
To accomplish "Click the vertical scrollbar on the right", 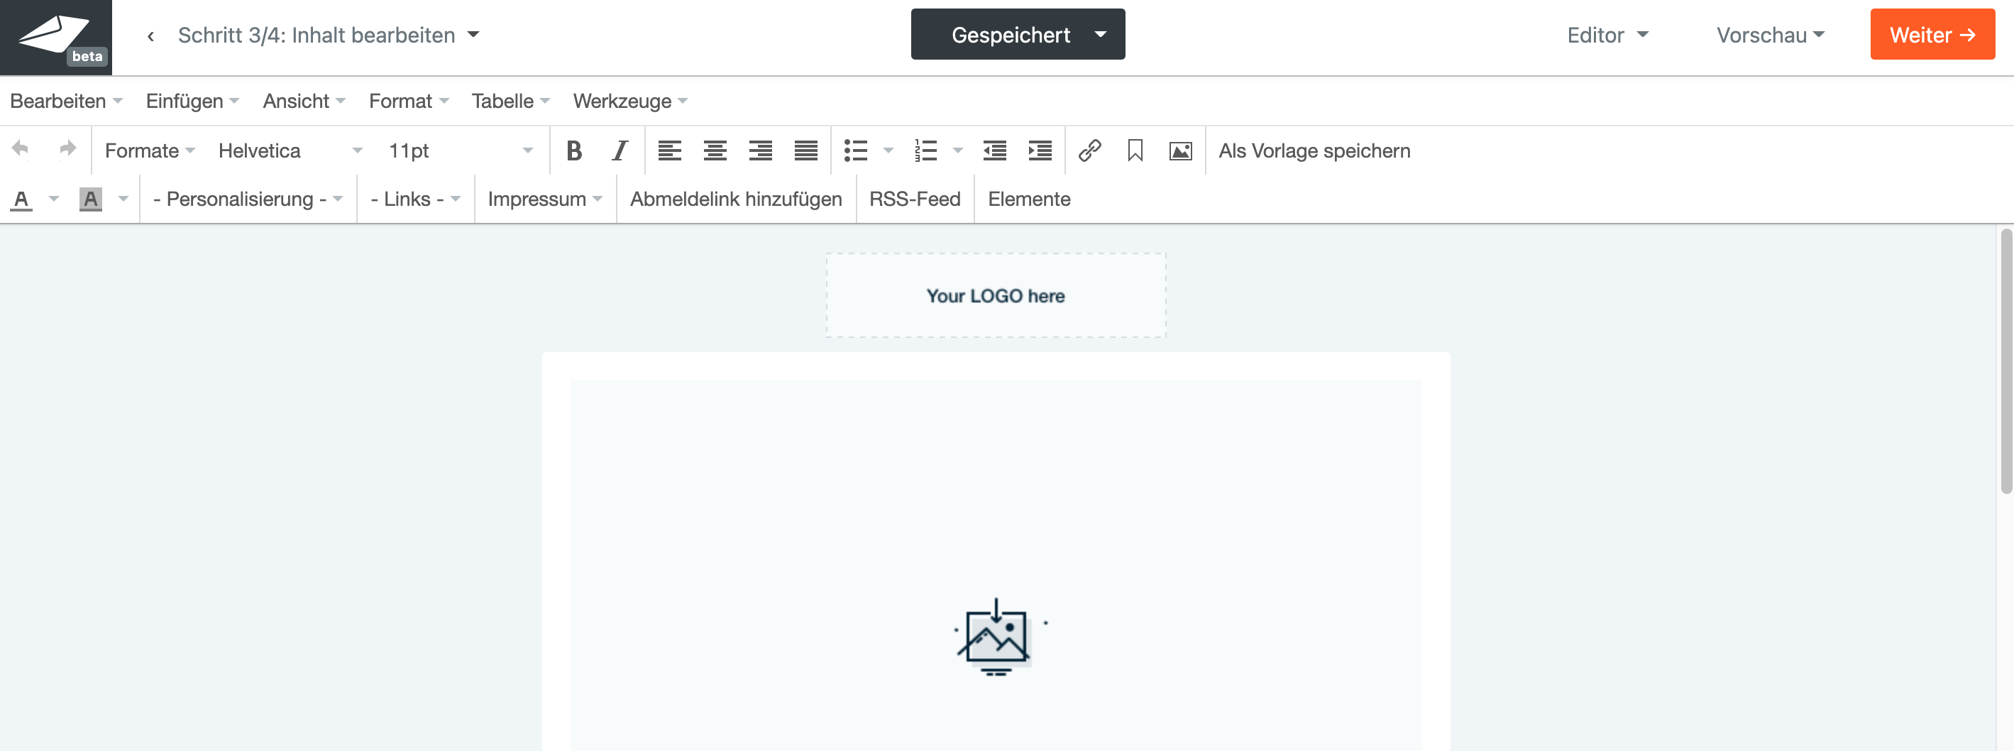I will pos(2005,361).
